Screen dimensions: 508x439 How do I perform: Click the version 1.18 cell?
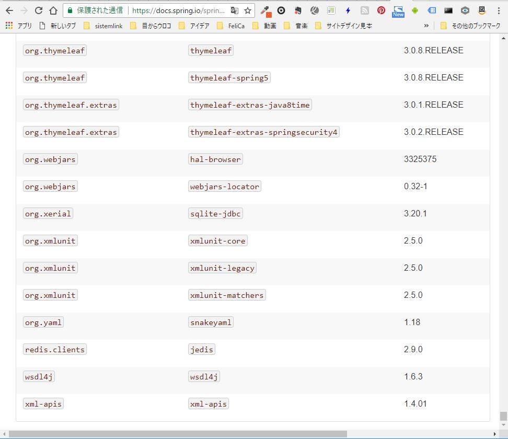(x=412, y=322)
